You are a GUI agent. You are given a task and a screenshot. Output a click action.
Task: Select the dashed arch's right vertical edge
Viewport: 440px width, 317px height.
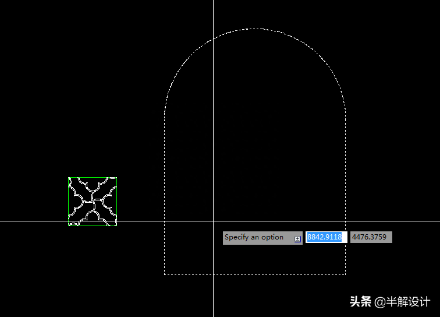coord(346,175)
